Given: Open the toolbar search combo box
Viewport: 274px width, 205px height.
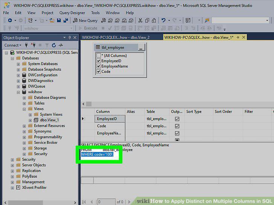Looking at the screenshot, I should [x=241, y=20].
